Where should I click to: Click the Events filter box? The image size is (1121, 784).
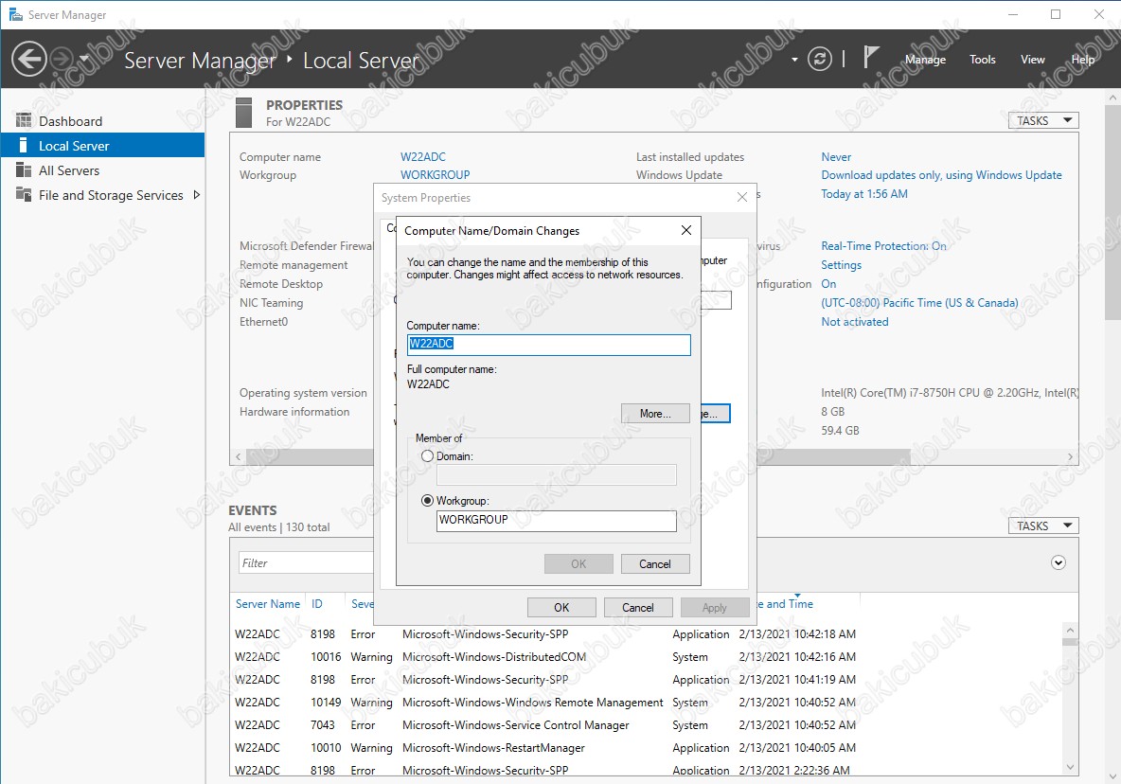306,563
